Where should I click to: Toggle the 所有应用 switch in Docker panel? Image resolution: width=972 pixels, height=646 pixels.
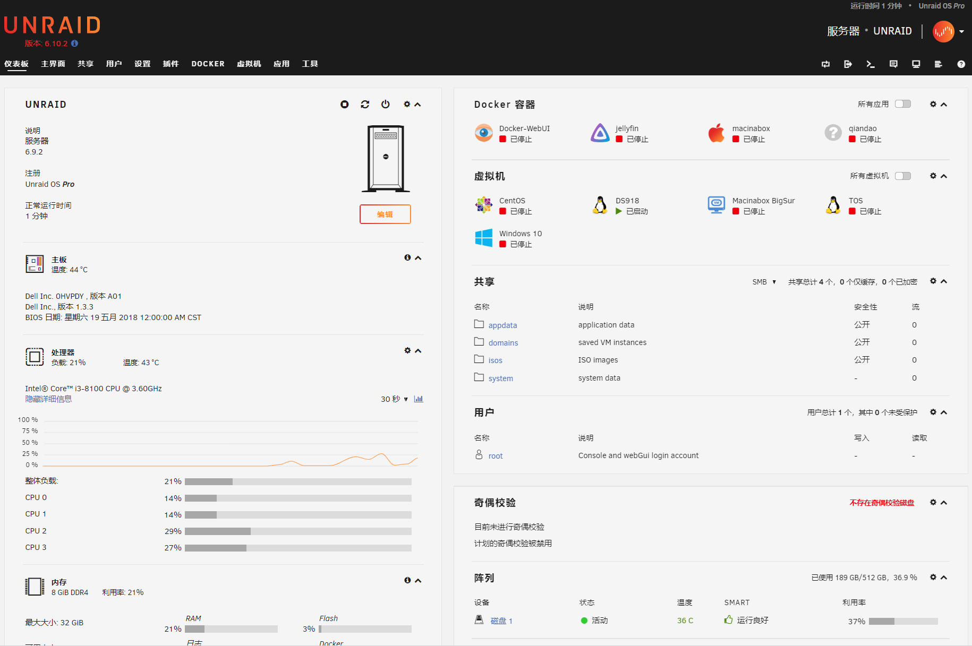pyautogui.click(x=903, y=104)
